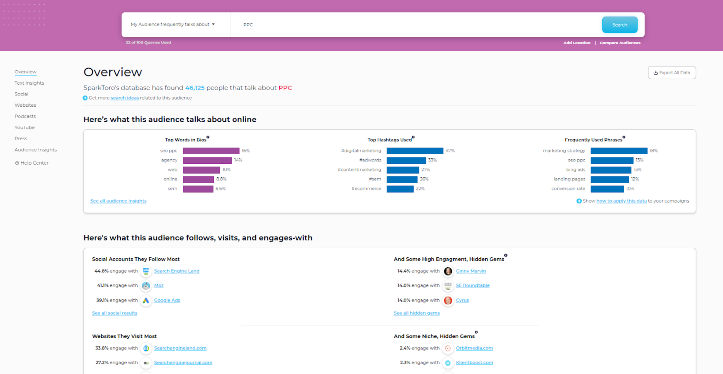Viewport: 723px width, 374px height.
Task: Click the Moz account avatar icon
Action: click(x=146, y=286)
